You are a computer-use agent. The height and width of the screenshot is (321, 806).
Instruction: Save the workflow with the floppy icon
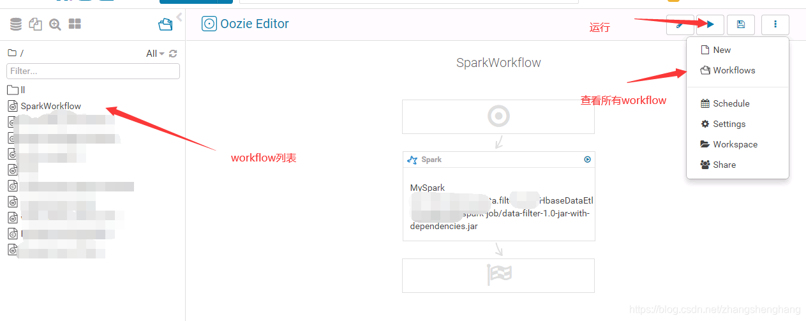741,24
